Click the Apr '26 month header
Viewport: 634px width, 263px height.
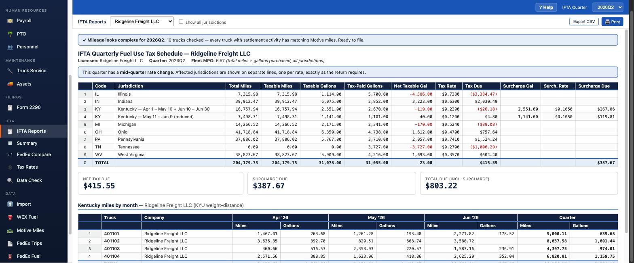tap(280, 217)
